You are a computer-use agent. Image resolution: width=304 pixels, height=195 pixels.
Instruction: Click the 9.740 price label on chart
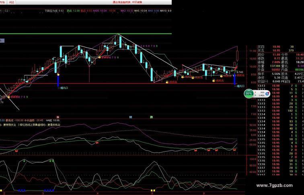point(240,72)
